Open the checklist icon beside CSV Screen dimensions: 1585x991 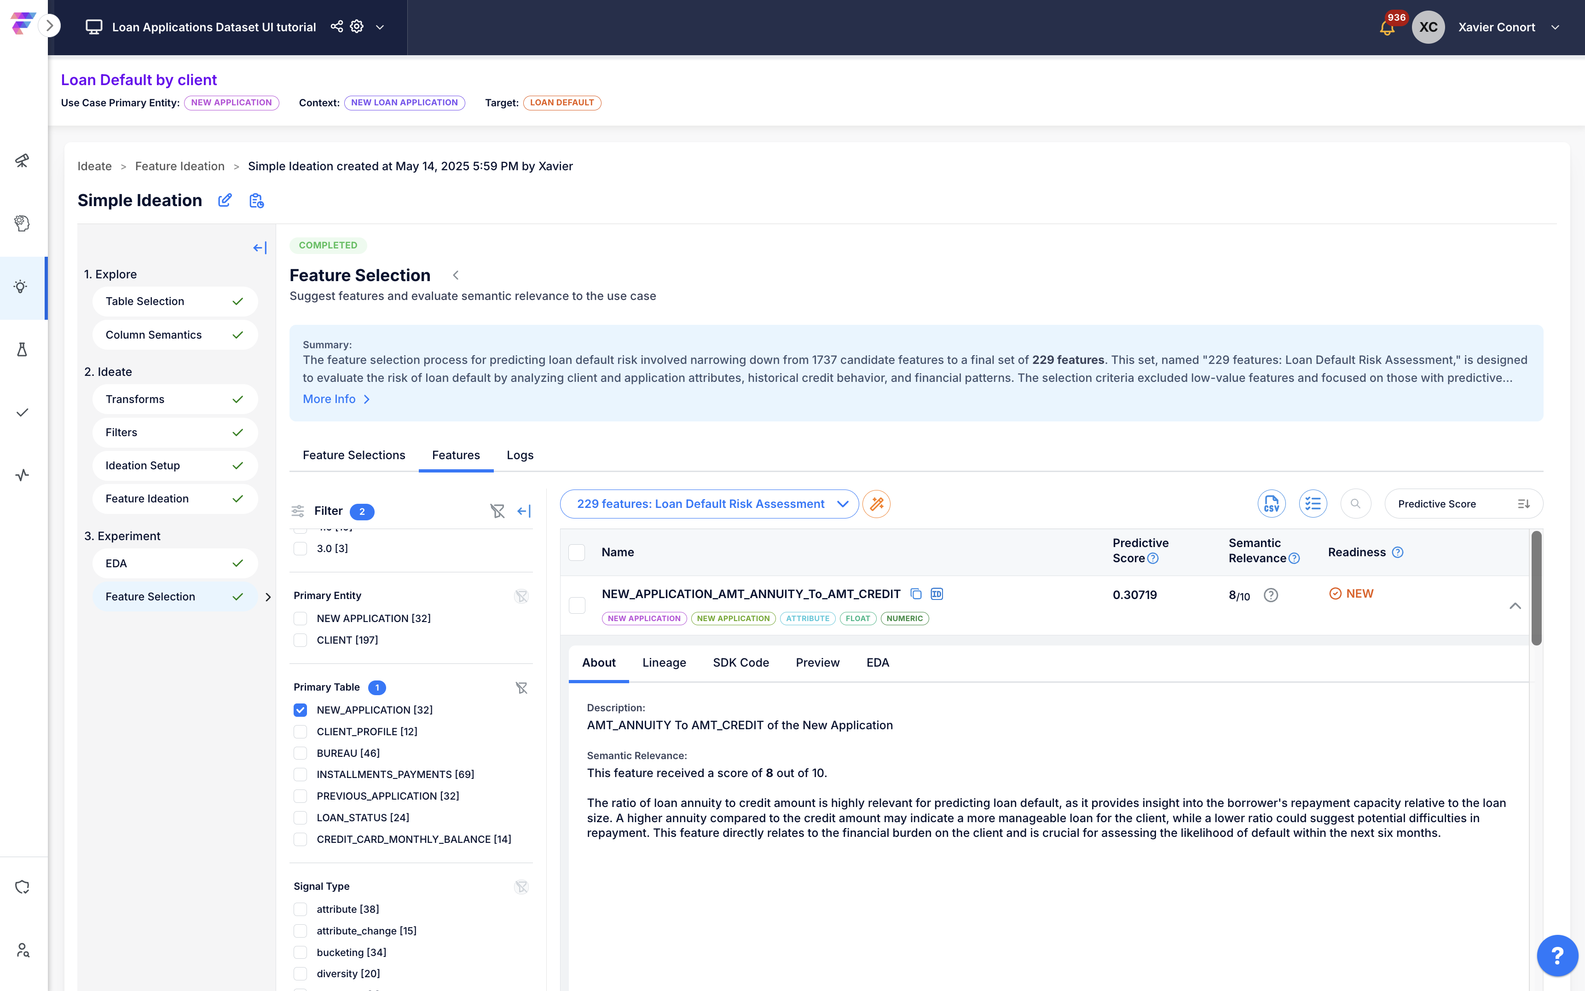(1312, 503)
